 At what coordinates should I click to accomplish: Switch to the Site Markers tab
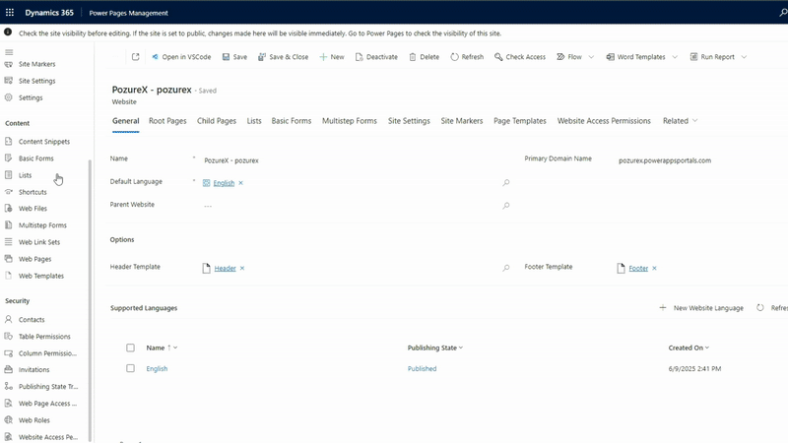[x=462, y=121]
